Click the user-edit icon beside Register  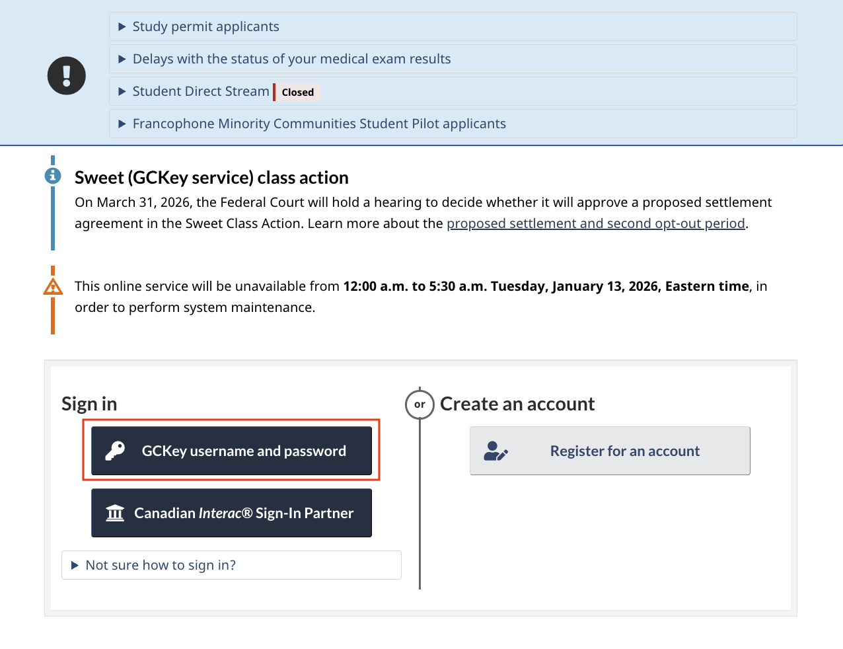[495, 451]
